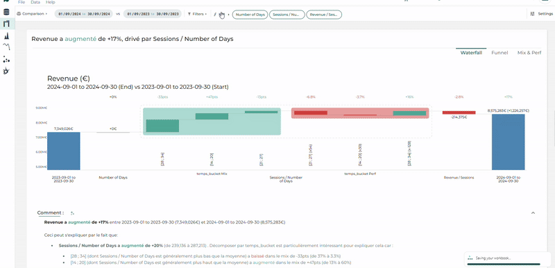Click the Number of Days axis label
Image resolution: width=555 pixels, height=268 pixels.
(x=113, y=177)
